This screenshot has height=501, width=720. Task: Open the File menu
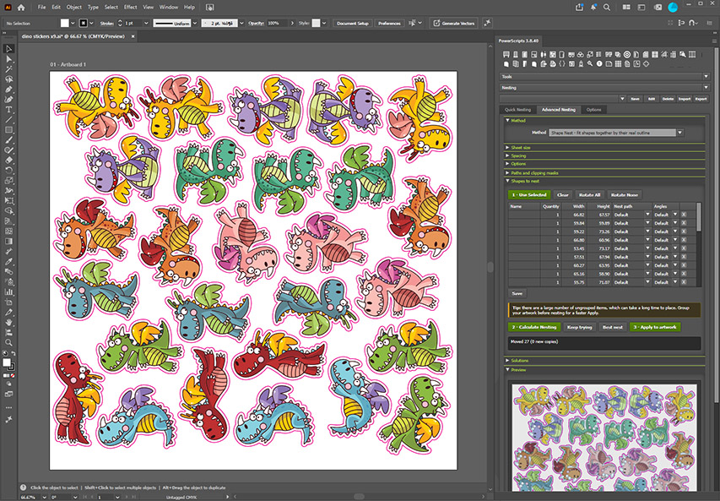point(42,8)
